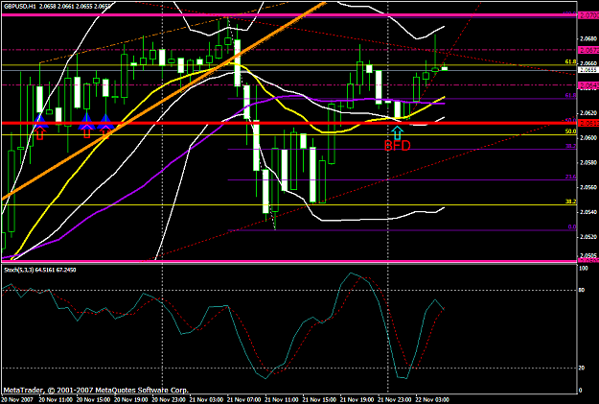Click the red price tag beginning 2.061

point(588,123)
